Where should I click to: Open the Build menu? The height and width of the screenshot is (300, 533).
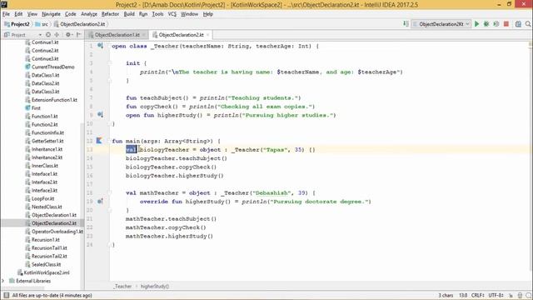(x=129, y=14)
